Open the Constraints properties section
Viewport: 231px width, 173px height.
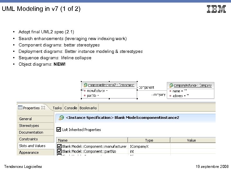[x=35, y=139]
